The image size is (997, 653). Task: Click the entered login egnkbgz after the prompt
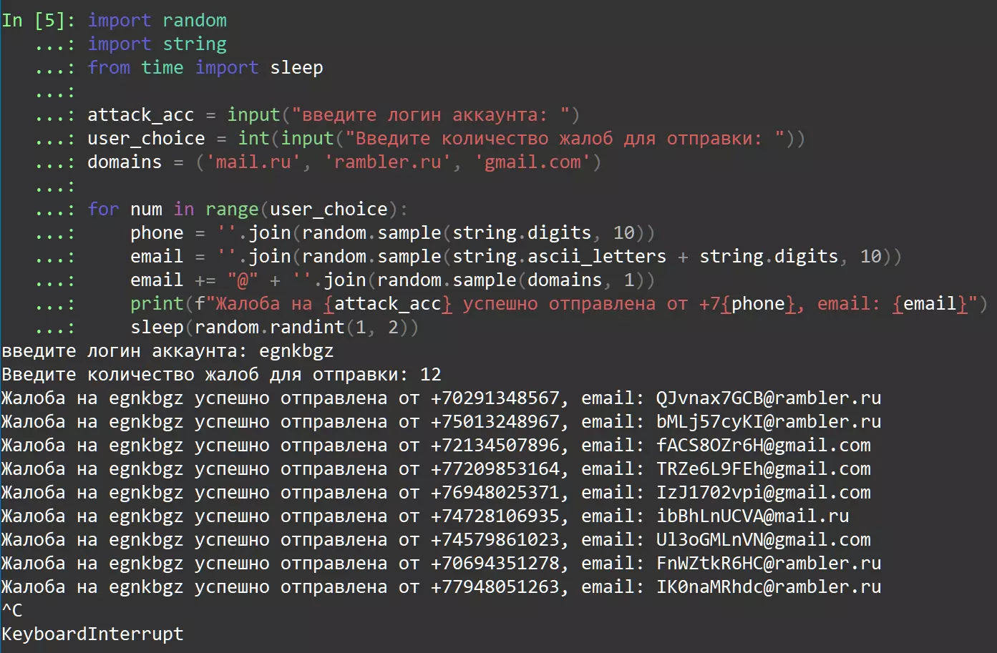pos(296,350)
